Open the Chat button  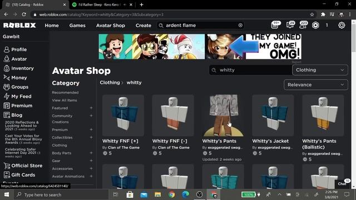(342, 183)
